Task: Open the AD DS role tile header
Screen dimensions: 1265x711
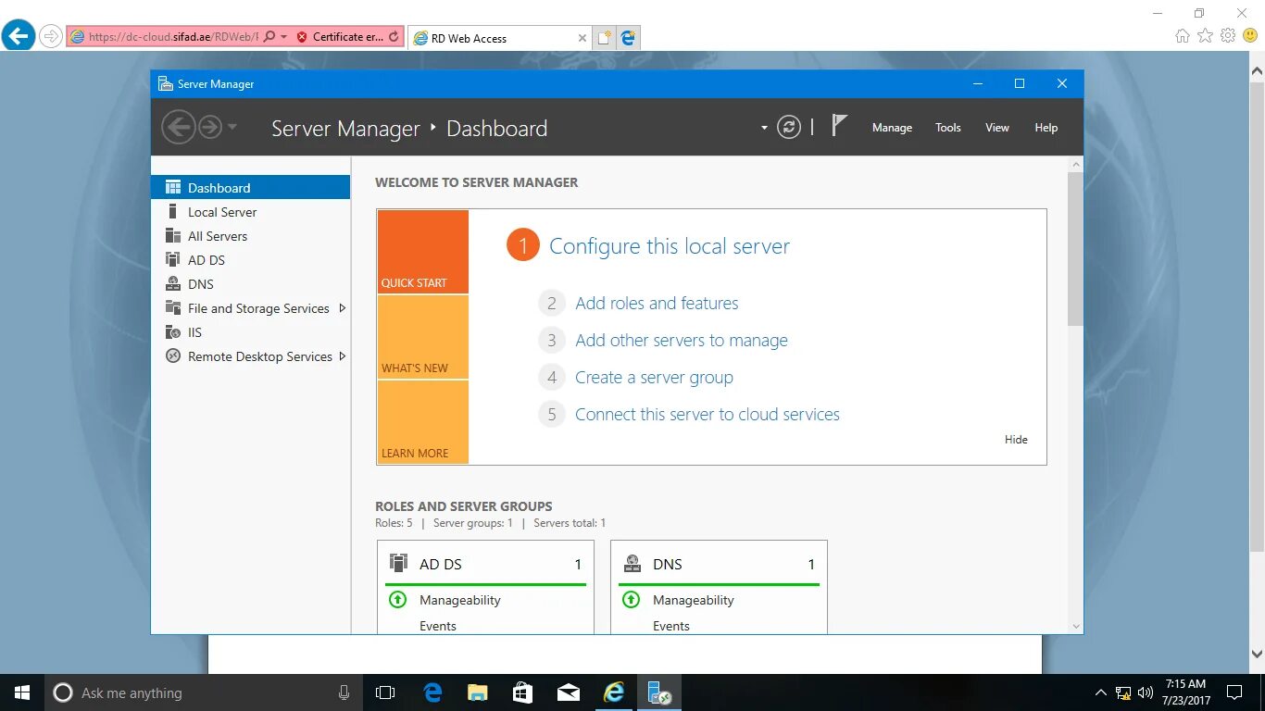Action: coord(486,564)
